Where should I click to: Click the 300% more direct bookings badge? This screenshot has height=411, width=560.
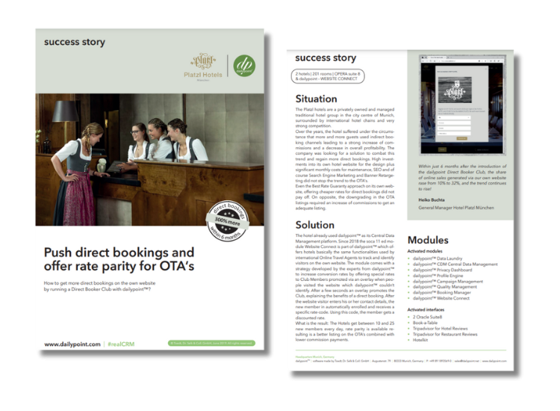tap(228, 221)
